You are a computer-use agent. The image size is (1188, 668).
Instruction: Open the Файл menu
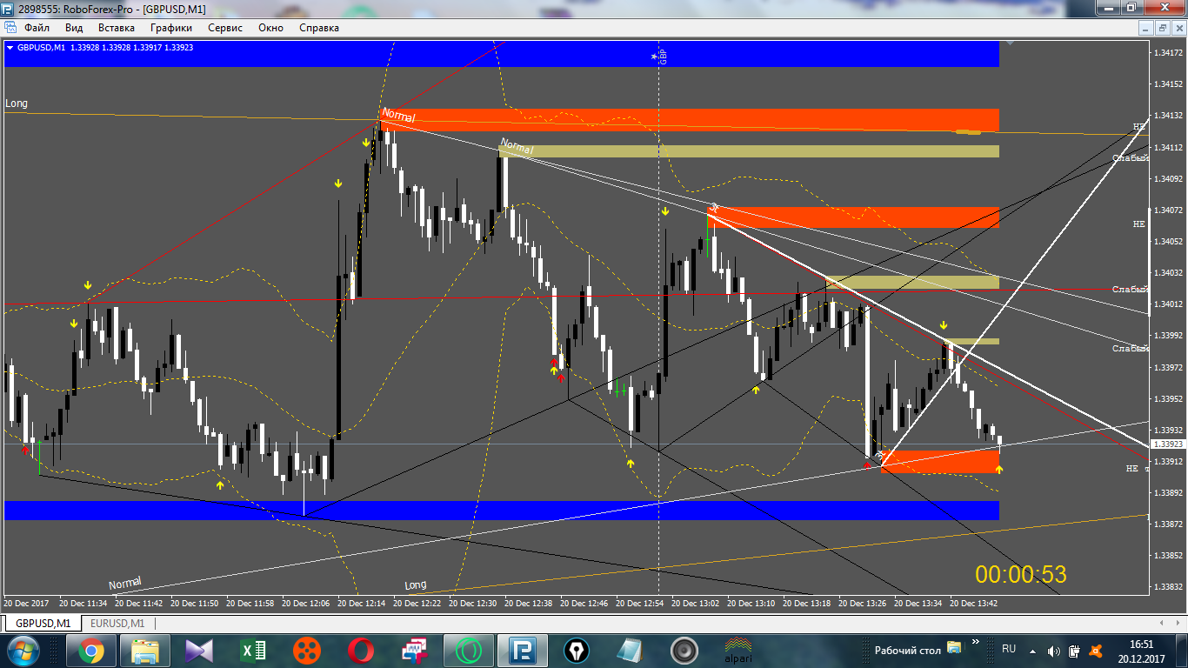tap(37, 28)
